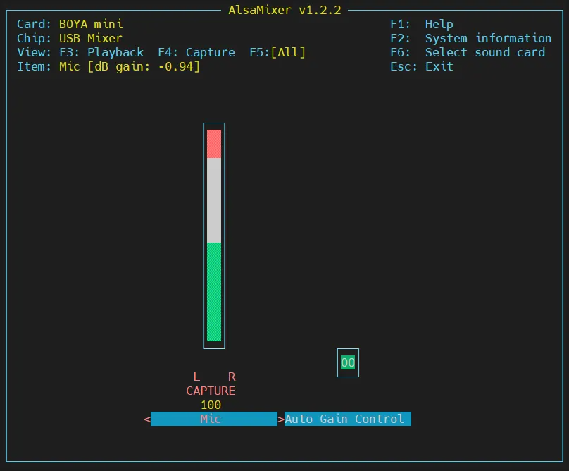Image resolution: width=569 pixels, height=471 pixels.
Task: Click Esc Exit to quit AlsaMixer
Action: (x=422, y=66)
